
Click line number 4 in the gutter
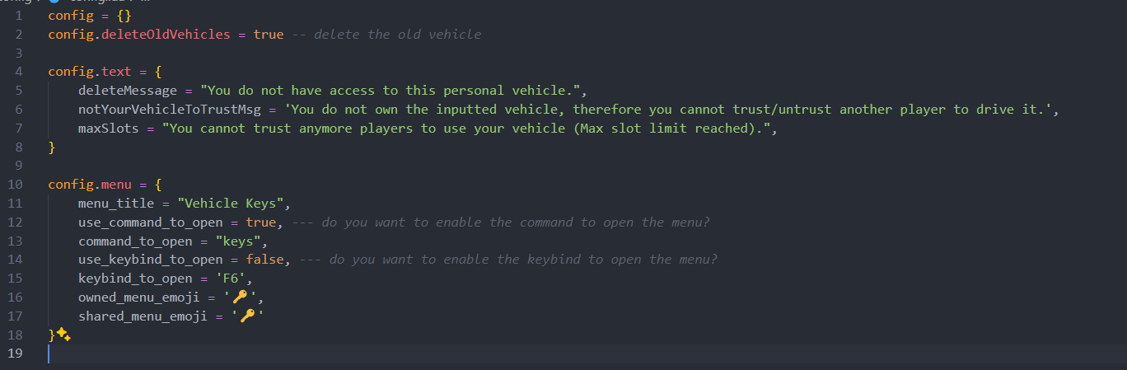(18, 72)
